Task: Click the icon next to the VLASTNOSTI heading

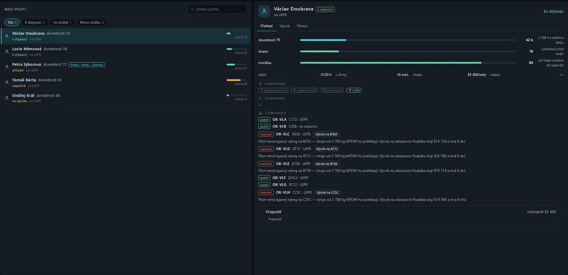Action: coord(260,98)
